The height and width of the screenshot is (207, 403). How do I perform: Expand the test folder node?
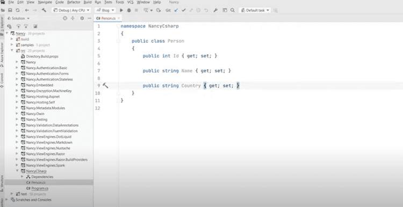(12, 194)
